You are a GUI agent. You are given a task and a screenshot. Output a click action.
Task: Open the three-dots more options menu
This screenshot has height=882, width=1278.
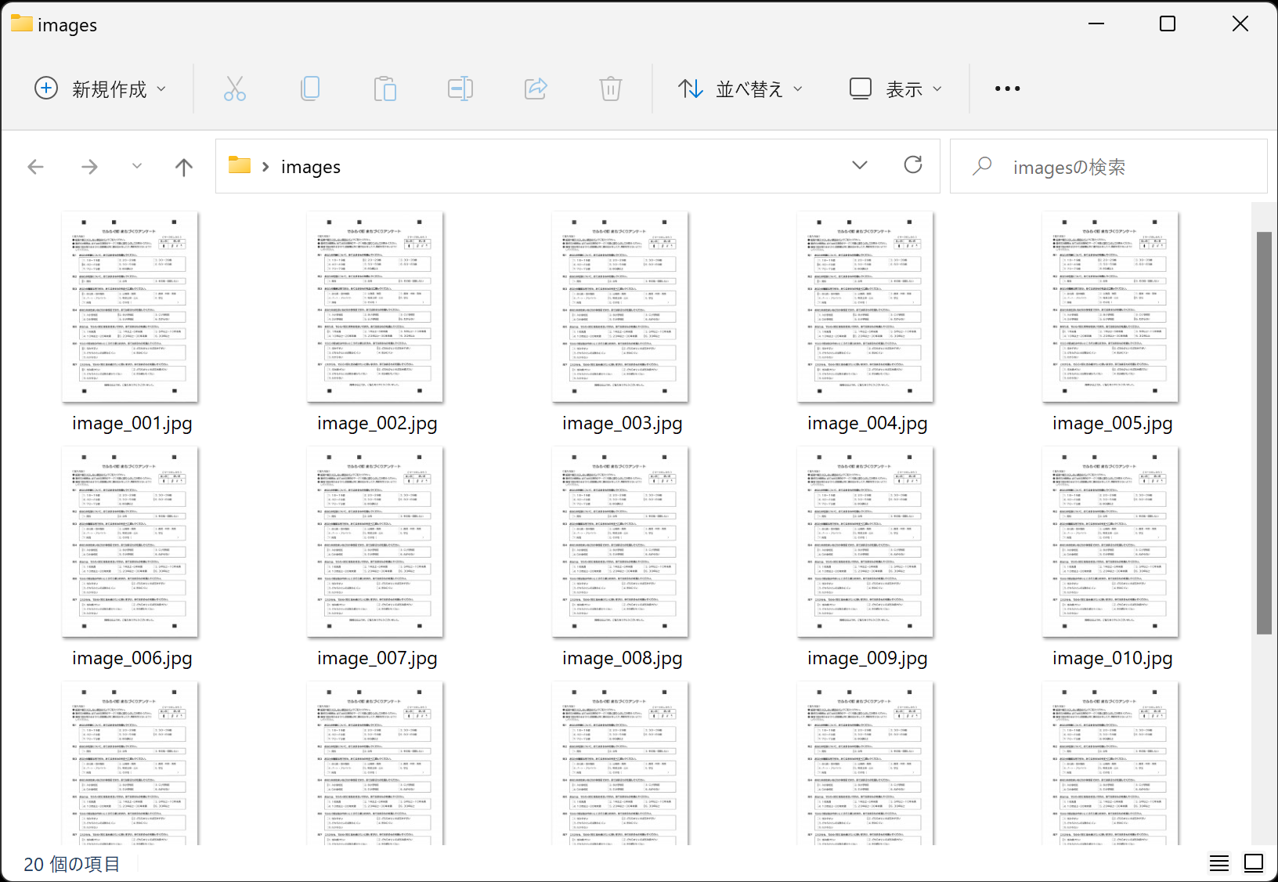click(x=1007, y=89)
